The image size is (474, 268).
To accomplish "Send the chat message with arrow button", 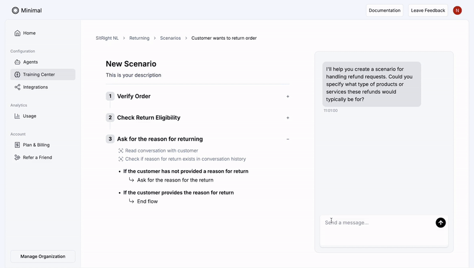I will [440, 222].
